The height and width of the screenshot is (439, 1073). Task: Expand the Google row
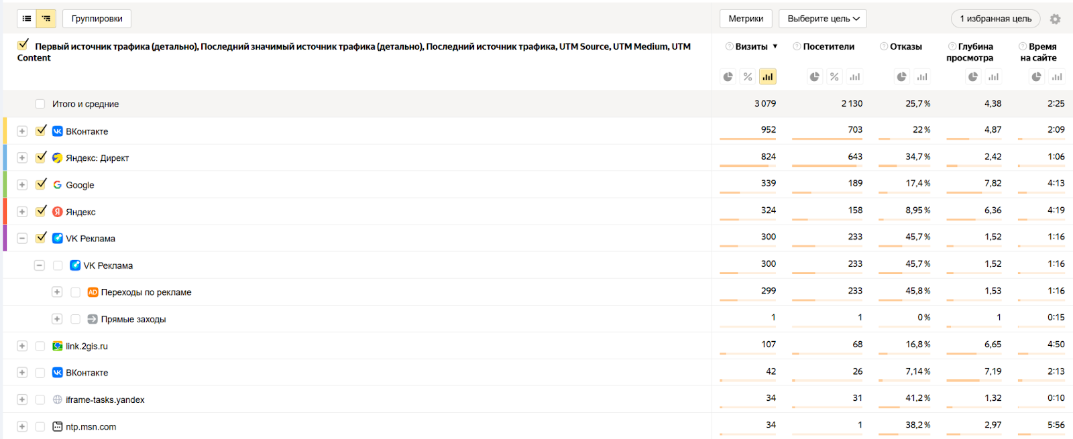point(22,185)
